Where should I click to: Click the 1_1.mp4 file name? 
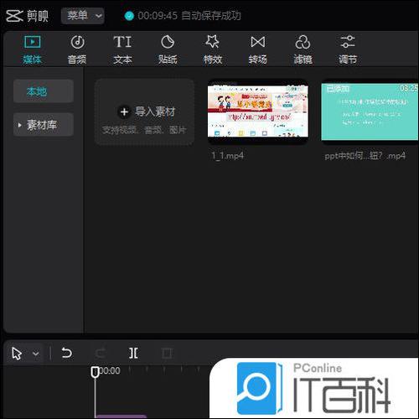228,156
